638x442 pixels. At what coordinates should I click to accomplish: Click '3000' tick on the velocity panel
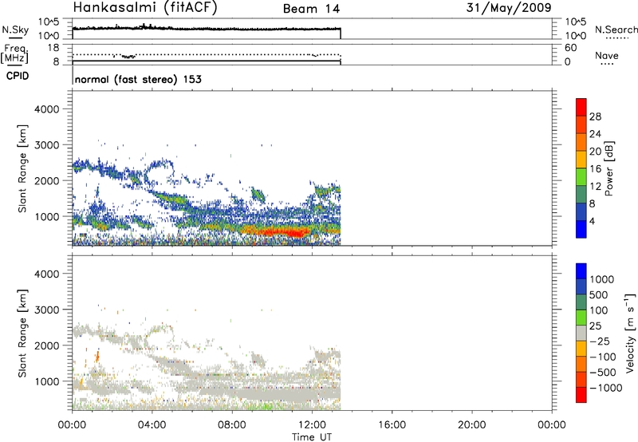pyautogui.click(x=47, y=310)
